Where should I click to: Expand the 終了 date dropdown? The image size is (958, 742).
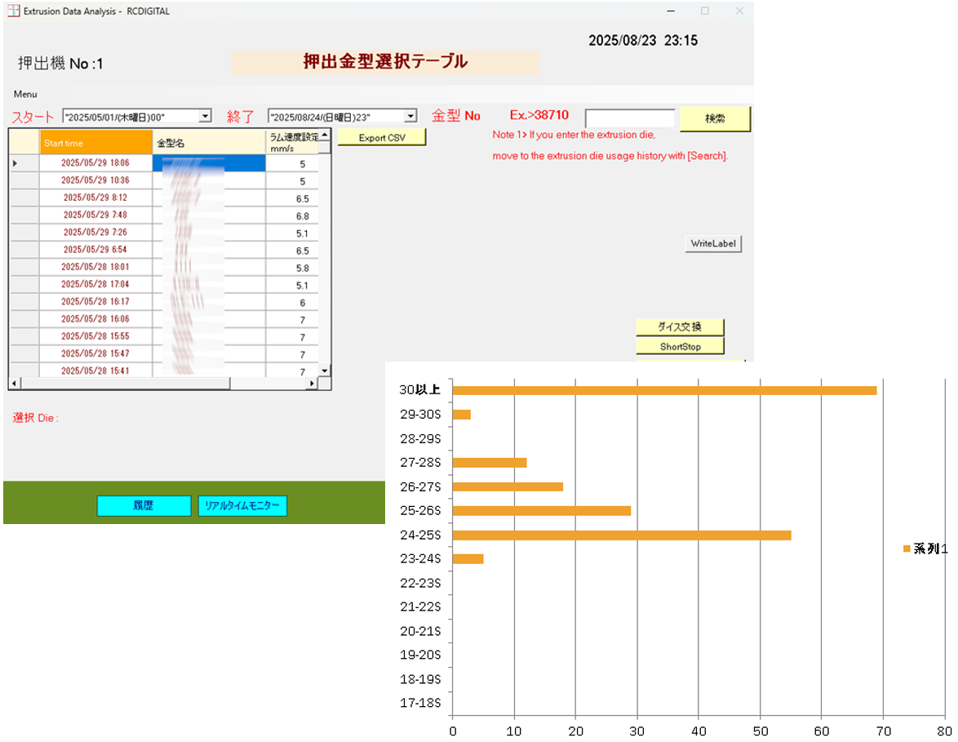(410, 117)
